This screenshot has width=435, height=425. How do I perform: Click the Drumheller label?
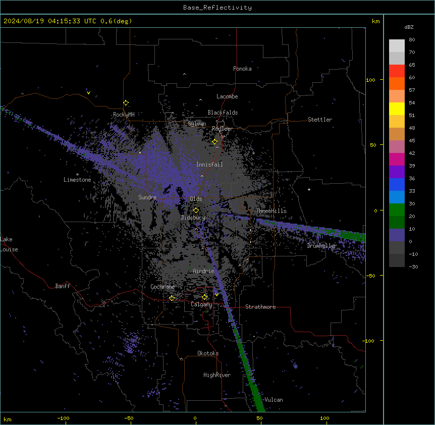[x=322, y=246]
